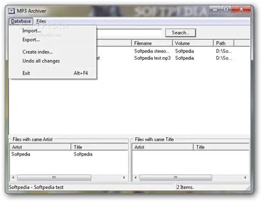The image size is (262, 202).
Task: Close the MP3 Archiver window
Action: (241, 9)
